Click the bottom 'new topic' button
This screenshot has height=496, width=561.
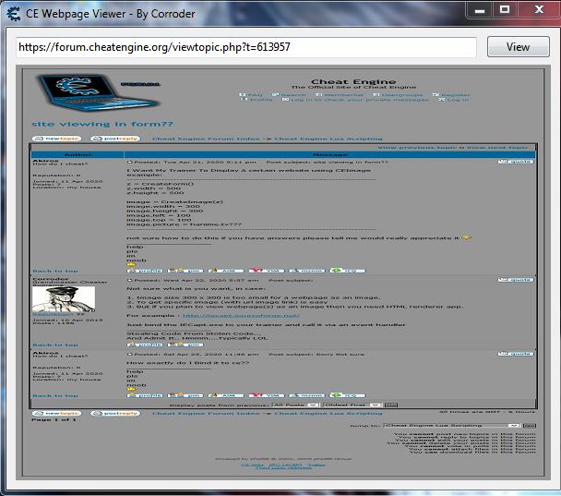click(57, 413)
